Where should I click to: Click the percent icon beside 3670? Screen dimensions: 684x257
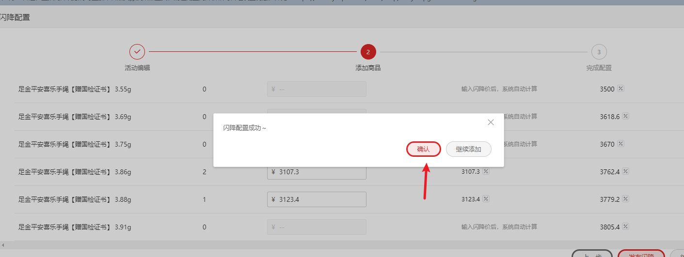point(620,144)
